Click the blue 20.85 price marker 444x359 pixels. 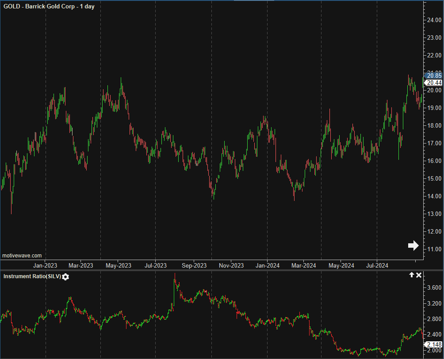click(x=434, y=76)
